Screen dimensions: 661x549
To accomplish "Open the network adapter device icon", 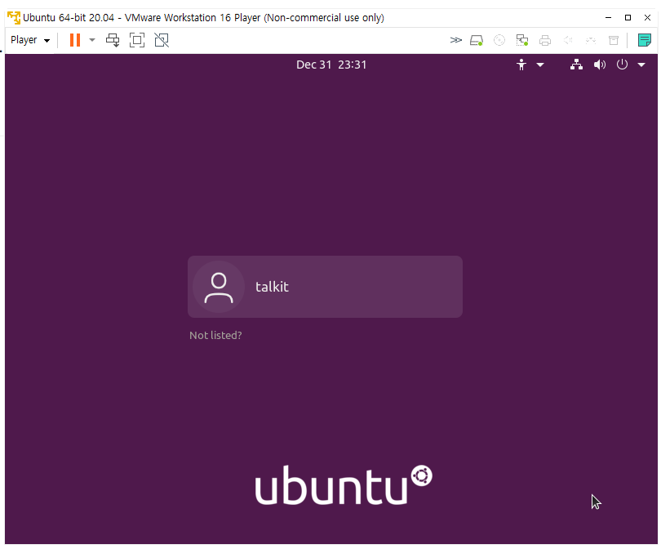I will [522, 40].
